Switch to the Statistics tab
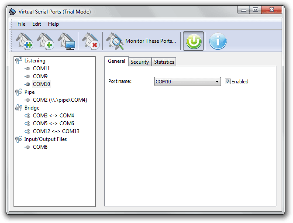Screen dimensions: 293x223 pyautogui.click(x=164, y=62)
